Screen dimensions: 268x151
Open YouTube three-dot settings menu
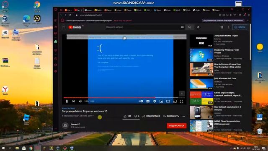pos(229,27)
